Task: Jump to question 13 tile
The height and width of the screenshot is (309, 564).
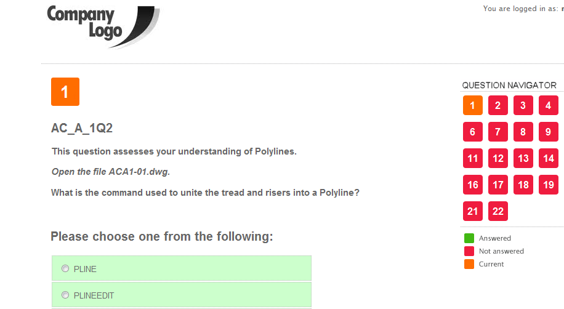Action: (523, 158)
